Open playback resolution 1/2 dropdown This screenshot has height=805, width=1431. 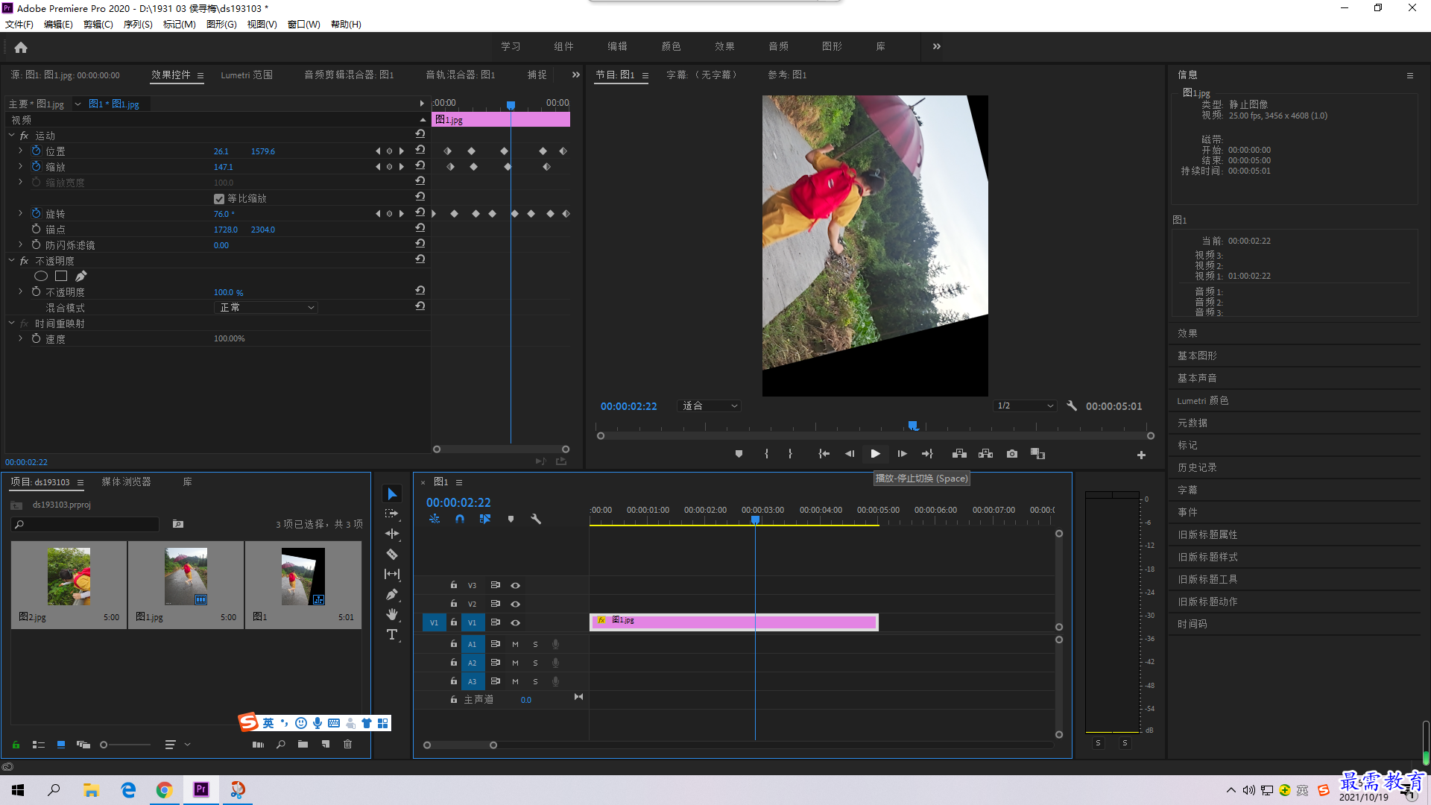pyautogui.click(x=1026, y=405)
